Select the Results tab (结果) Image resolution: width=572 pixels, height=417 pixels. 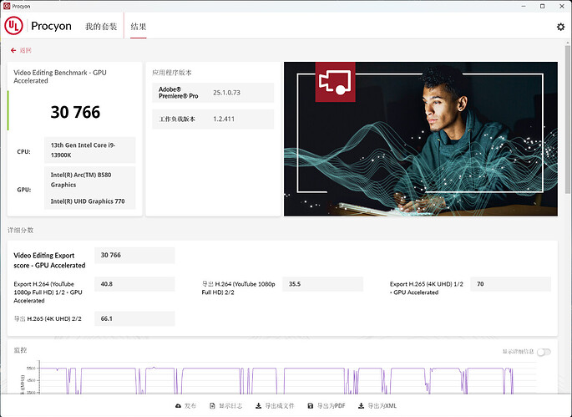tap(138, 27)
